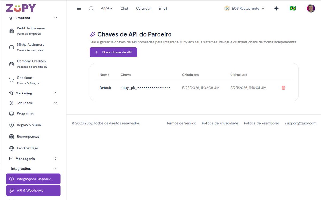This screenshot has width=321, height=200.
Task: Open Termos de Serviço link
Action: point(181,123)
